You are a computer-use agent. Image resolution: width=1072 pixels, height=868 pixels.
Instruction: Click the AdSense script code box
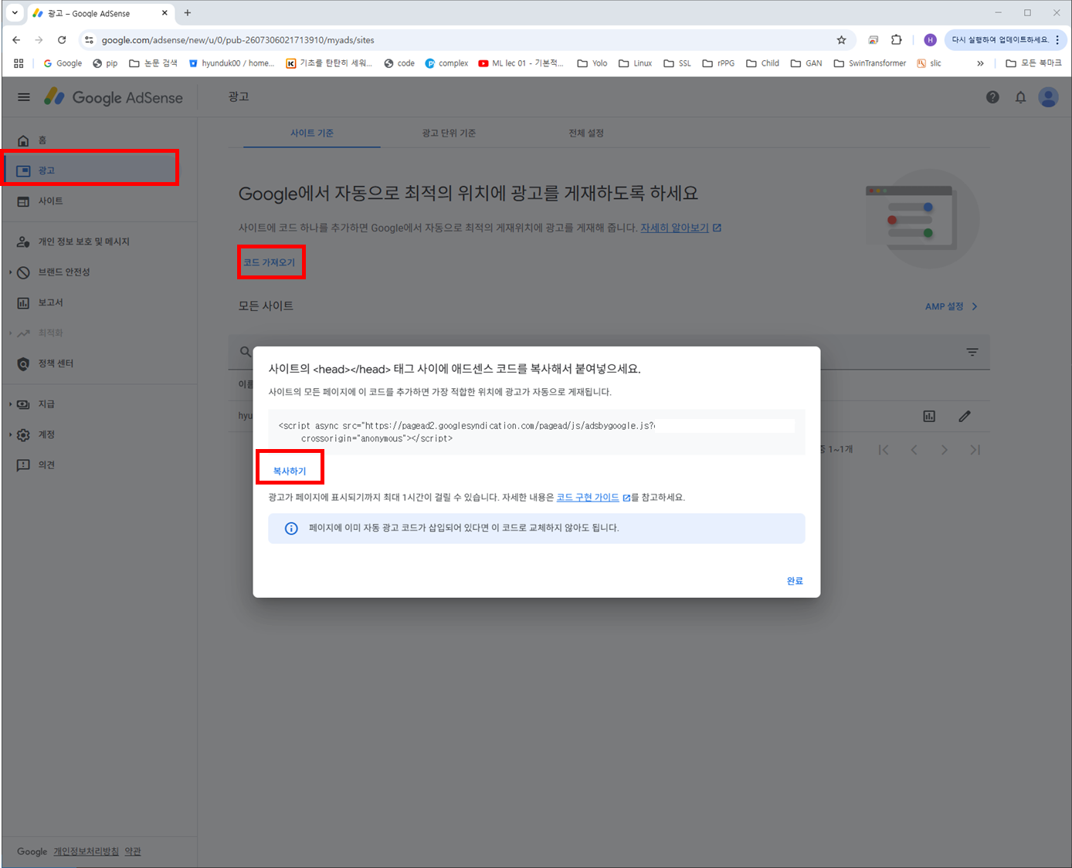click(536, 432)
